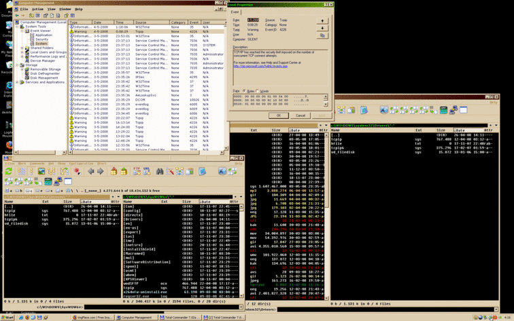
Task: Click the pack files icon with red arrow
Action: point(114,171)
